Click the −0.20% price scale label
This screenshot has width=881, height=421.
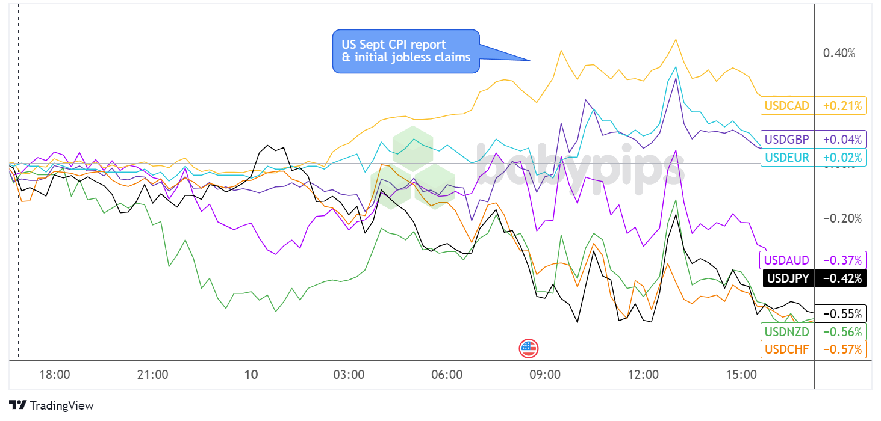click(x=839, y=218)
